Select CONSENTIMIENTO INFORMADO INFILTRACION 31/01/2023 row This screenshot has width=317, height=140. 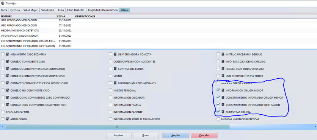[x=158, y=46]
